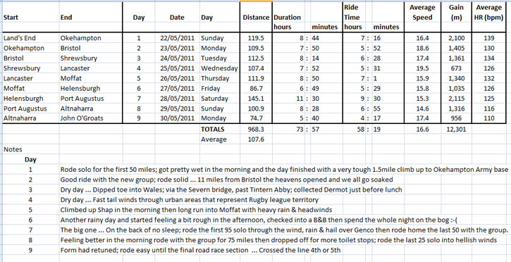Click the day 7 note about Genco
Image resolution: width=511 pixels, height=262 pixels.
(284, 230)
